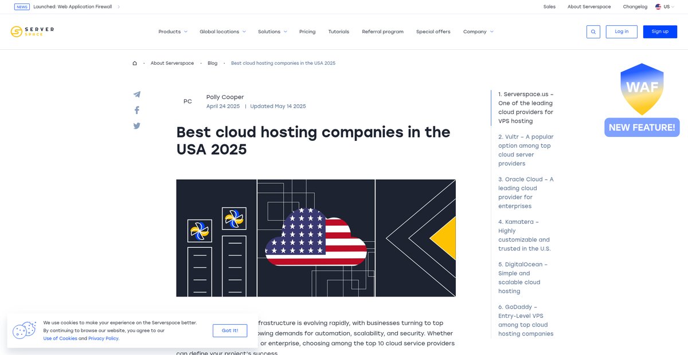The image size is (688, 355).
Task: Click the cookie icon in consent banner
Action: (24, 330)
